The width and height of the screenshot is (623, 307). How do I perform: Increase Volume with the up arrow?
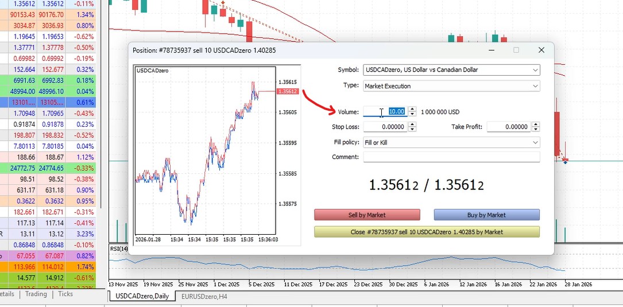[x=412, y=110]
